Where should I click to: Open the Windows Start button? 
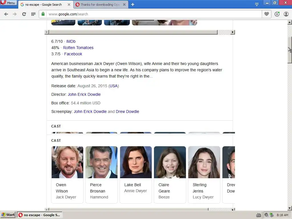8,215
